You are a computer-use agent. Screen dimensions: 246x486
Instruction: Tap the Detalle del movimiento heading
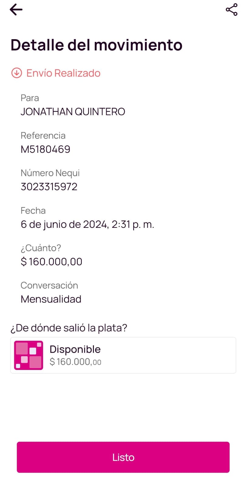point(96,45)
